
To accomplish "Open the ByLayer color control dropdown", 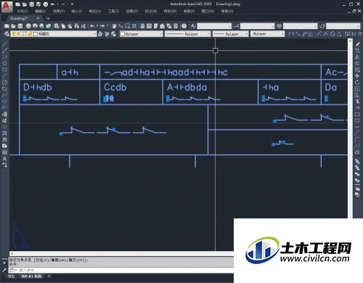I will (141, 34).
